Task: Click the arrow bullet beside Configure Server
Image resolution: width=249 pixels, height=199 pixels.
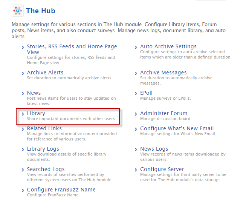Action: tap(136, 170)
